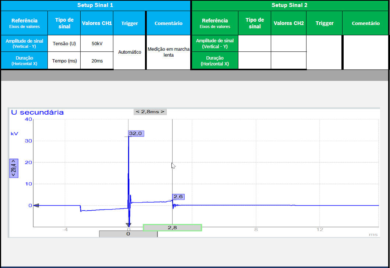The width and height of the screenshot is (390, 268).
Task: Select the Setup Sinal 1 header
Action: pos(95,5)
